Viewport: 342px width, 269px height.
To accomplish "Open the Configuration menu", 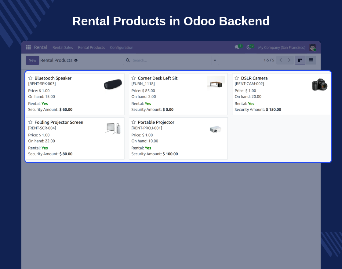I will (x=122, y=47).
